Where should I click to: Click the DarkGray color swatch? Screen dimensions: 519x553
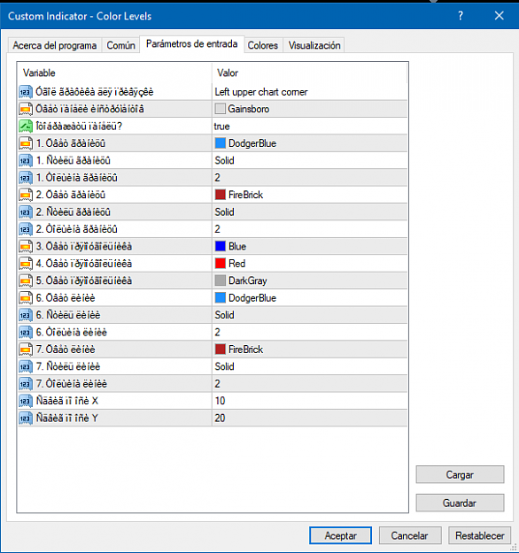[x=221, y=280]
